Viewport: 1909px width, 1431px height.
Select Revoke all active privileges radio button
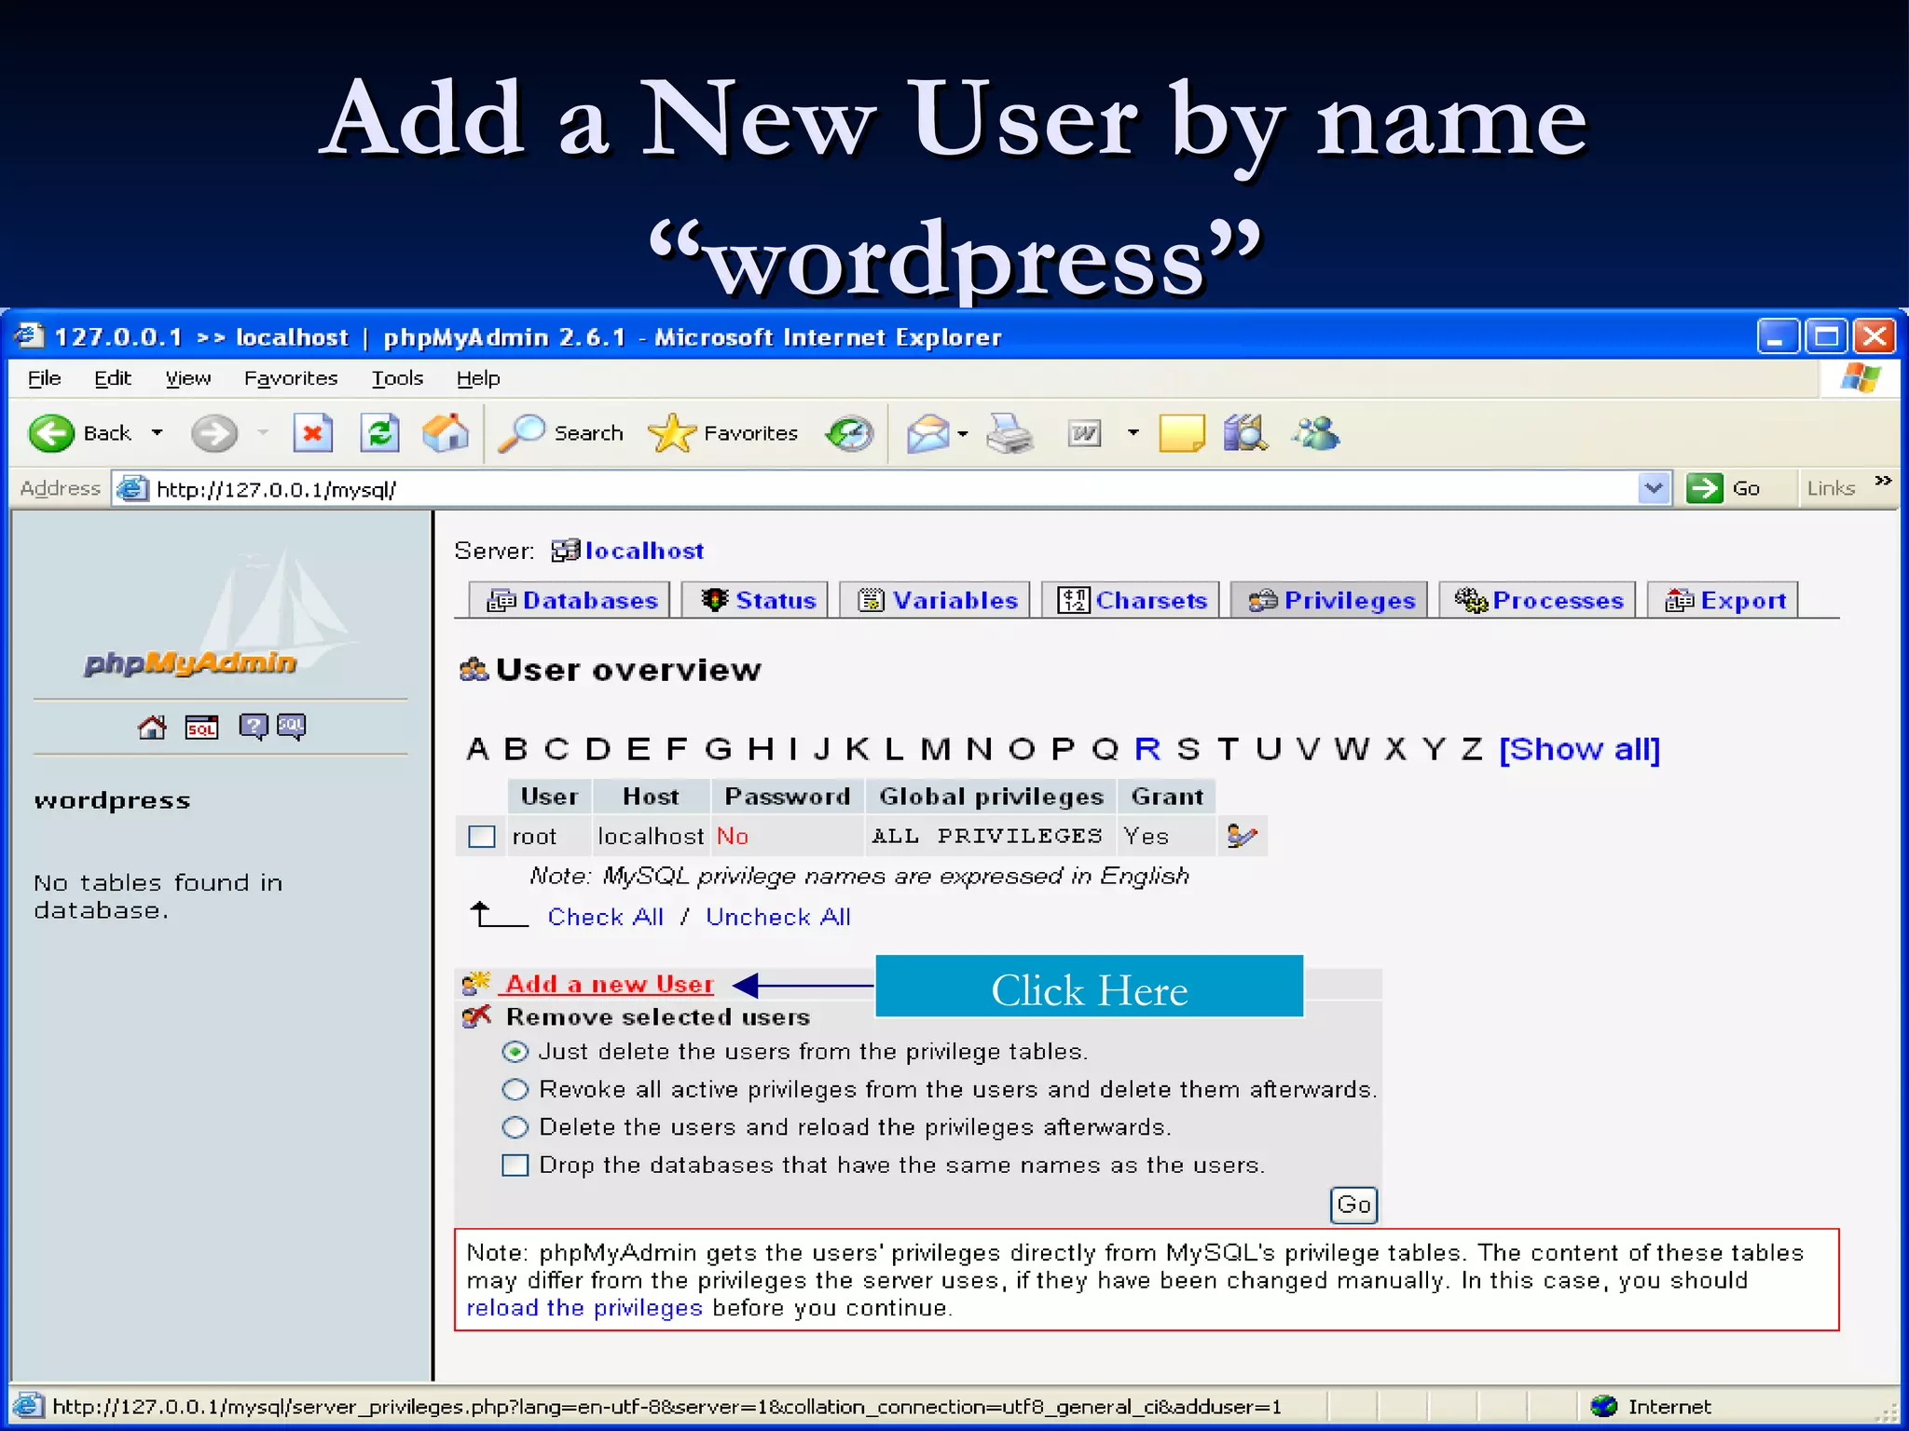coord(515,1089)
